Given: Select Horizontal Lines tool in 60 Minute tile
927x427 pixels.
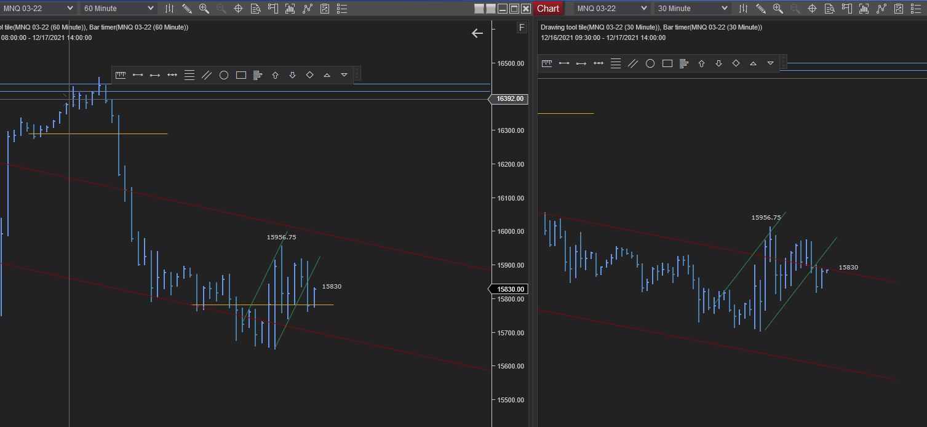Looking at the screenshot, I should [x=189, y=75].
